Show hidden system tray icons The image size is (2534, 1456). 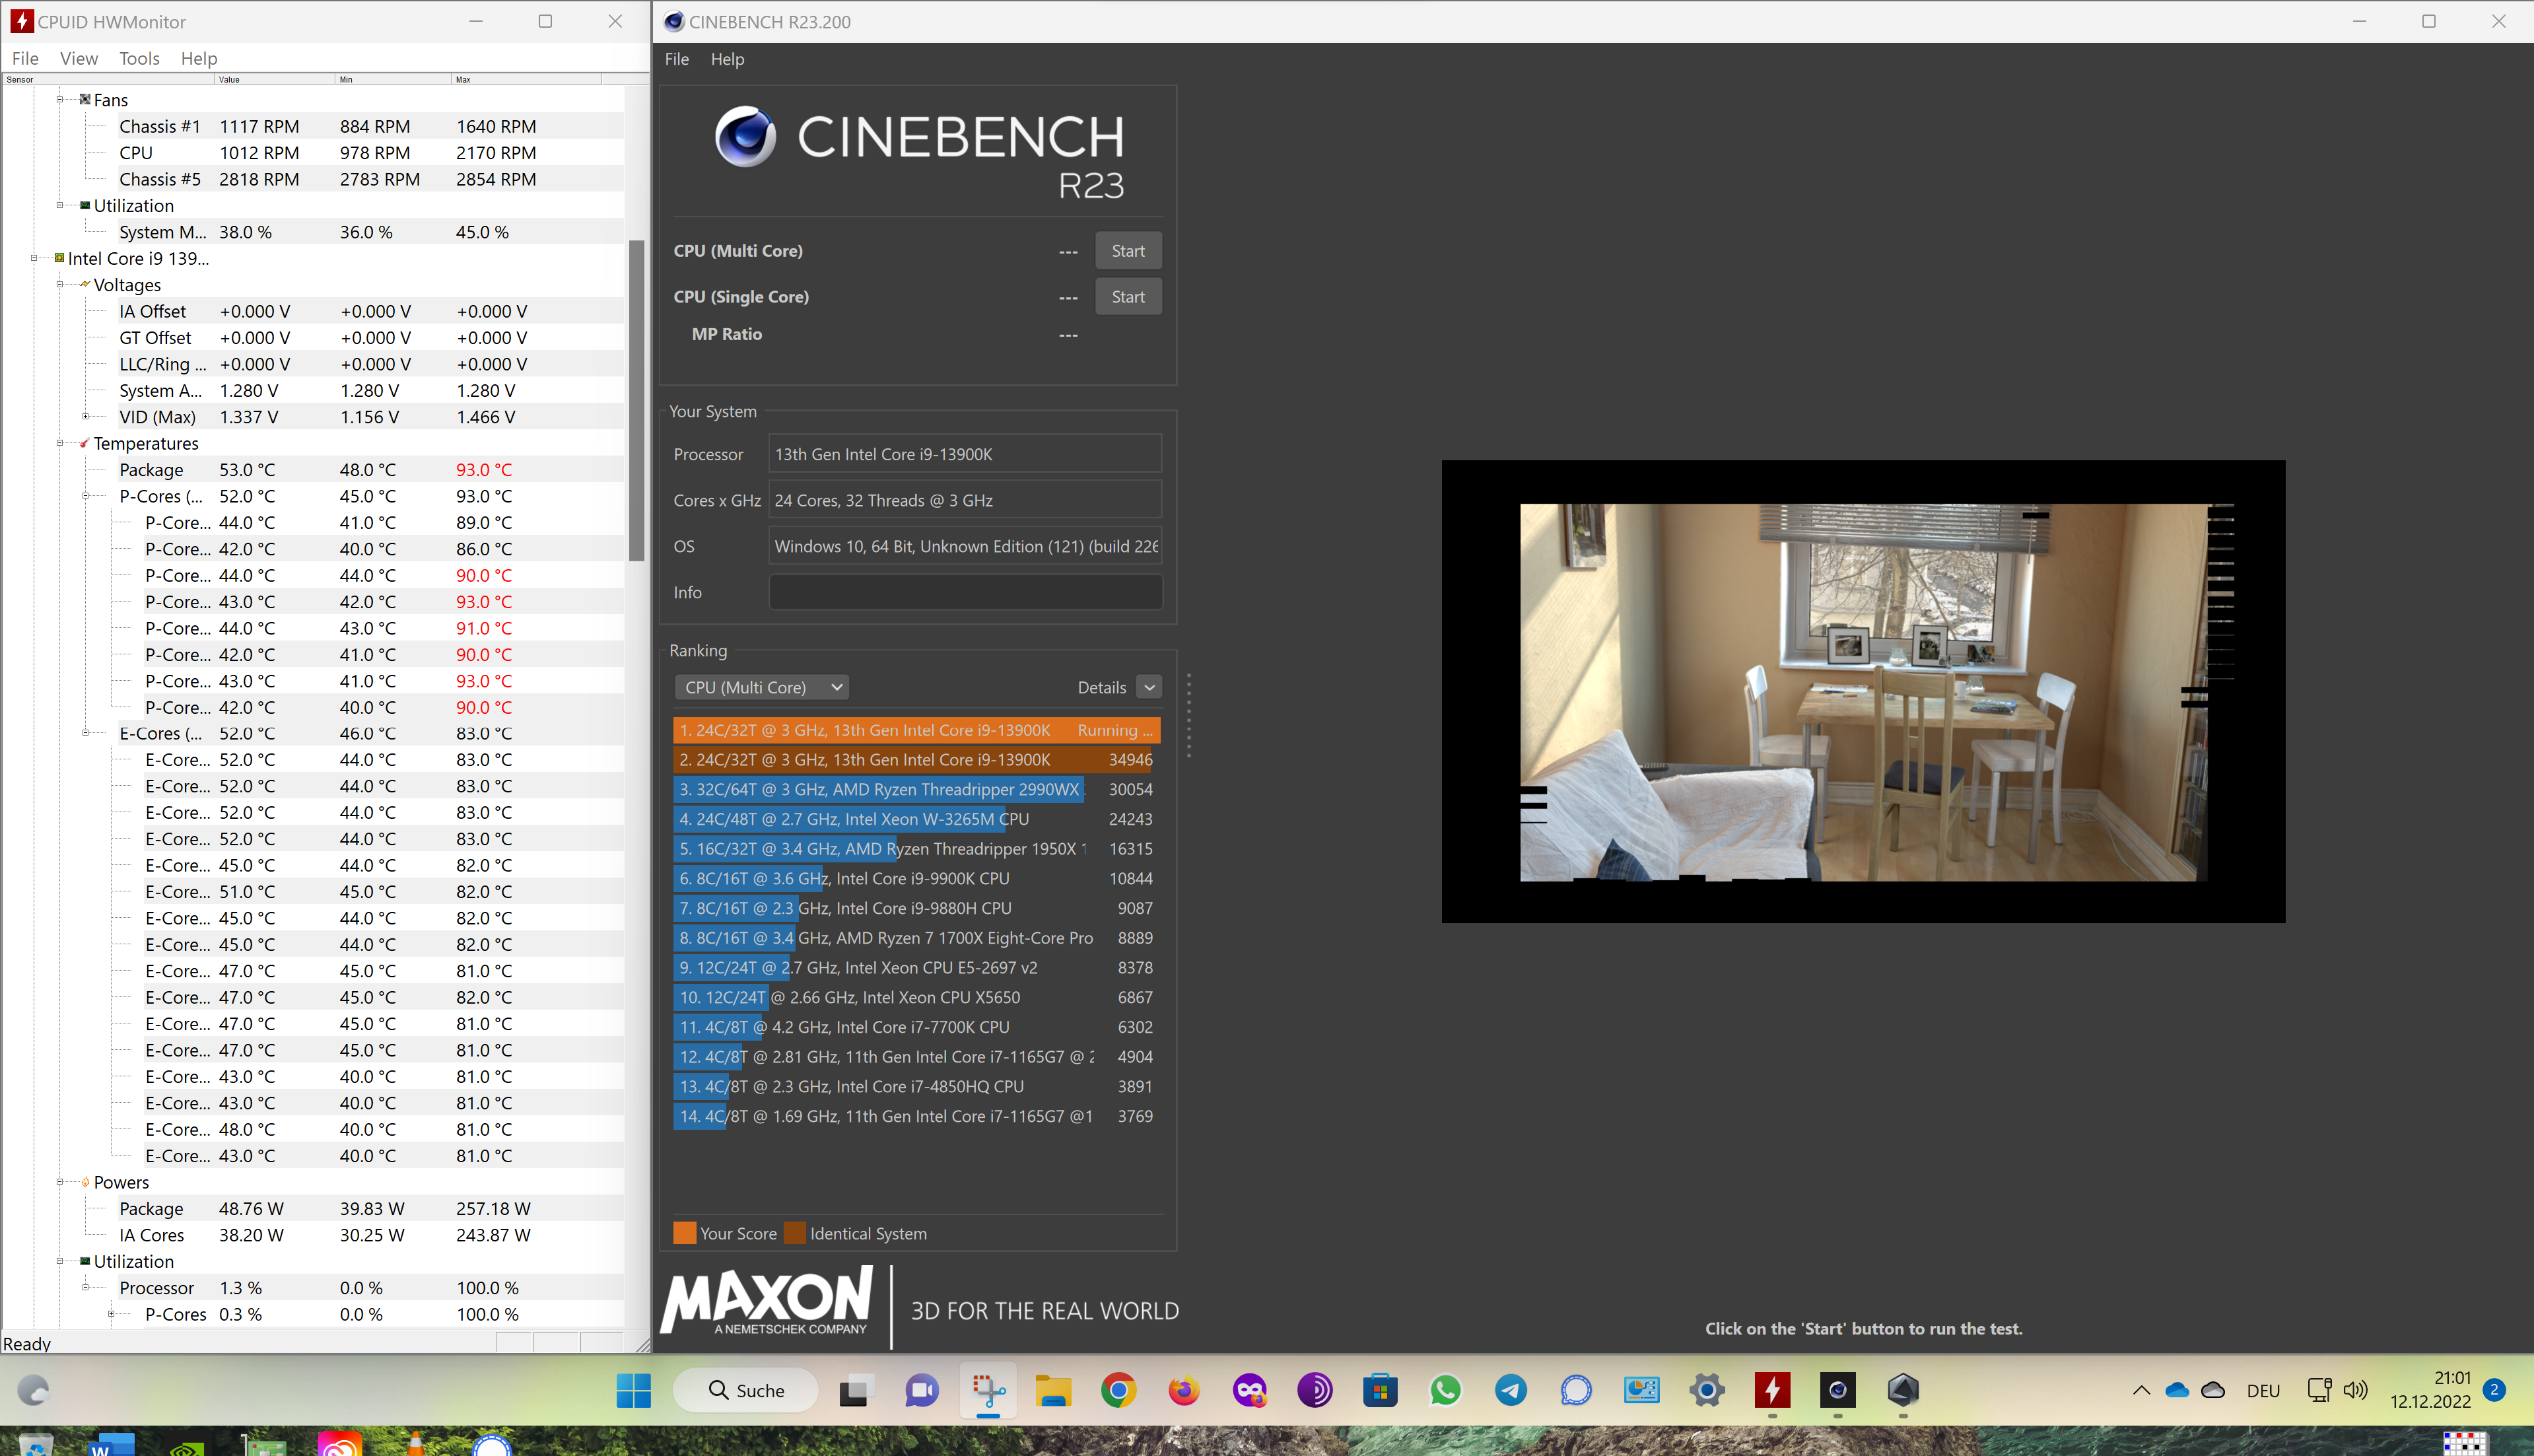click(2141, 1390)
